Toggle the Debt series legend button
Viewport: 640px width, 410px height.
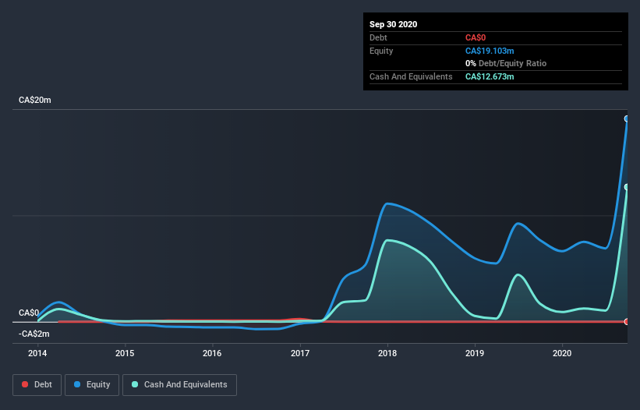pos(37,385)
